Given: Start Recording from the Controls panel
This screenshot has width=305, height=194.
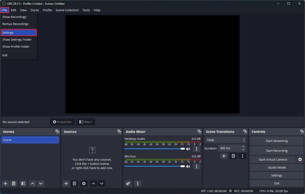Looking at the screenshot, I should (276, 150).
